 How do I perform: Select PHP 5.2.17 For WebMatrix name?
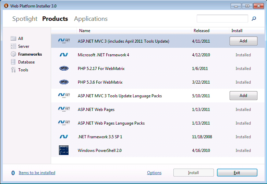(x=101, y=69)
